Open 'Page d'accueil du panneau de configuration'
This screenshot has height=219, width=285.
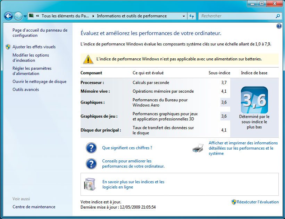click(40, 33)
